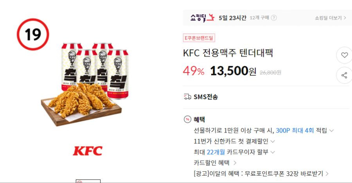Click the question mark help icon
This screenshot has width=352, height=183.
pos(274,18)
